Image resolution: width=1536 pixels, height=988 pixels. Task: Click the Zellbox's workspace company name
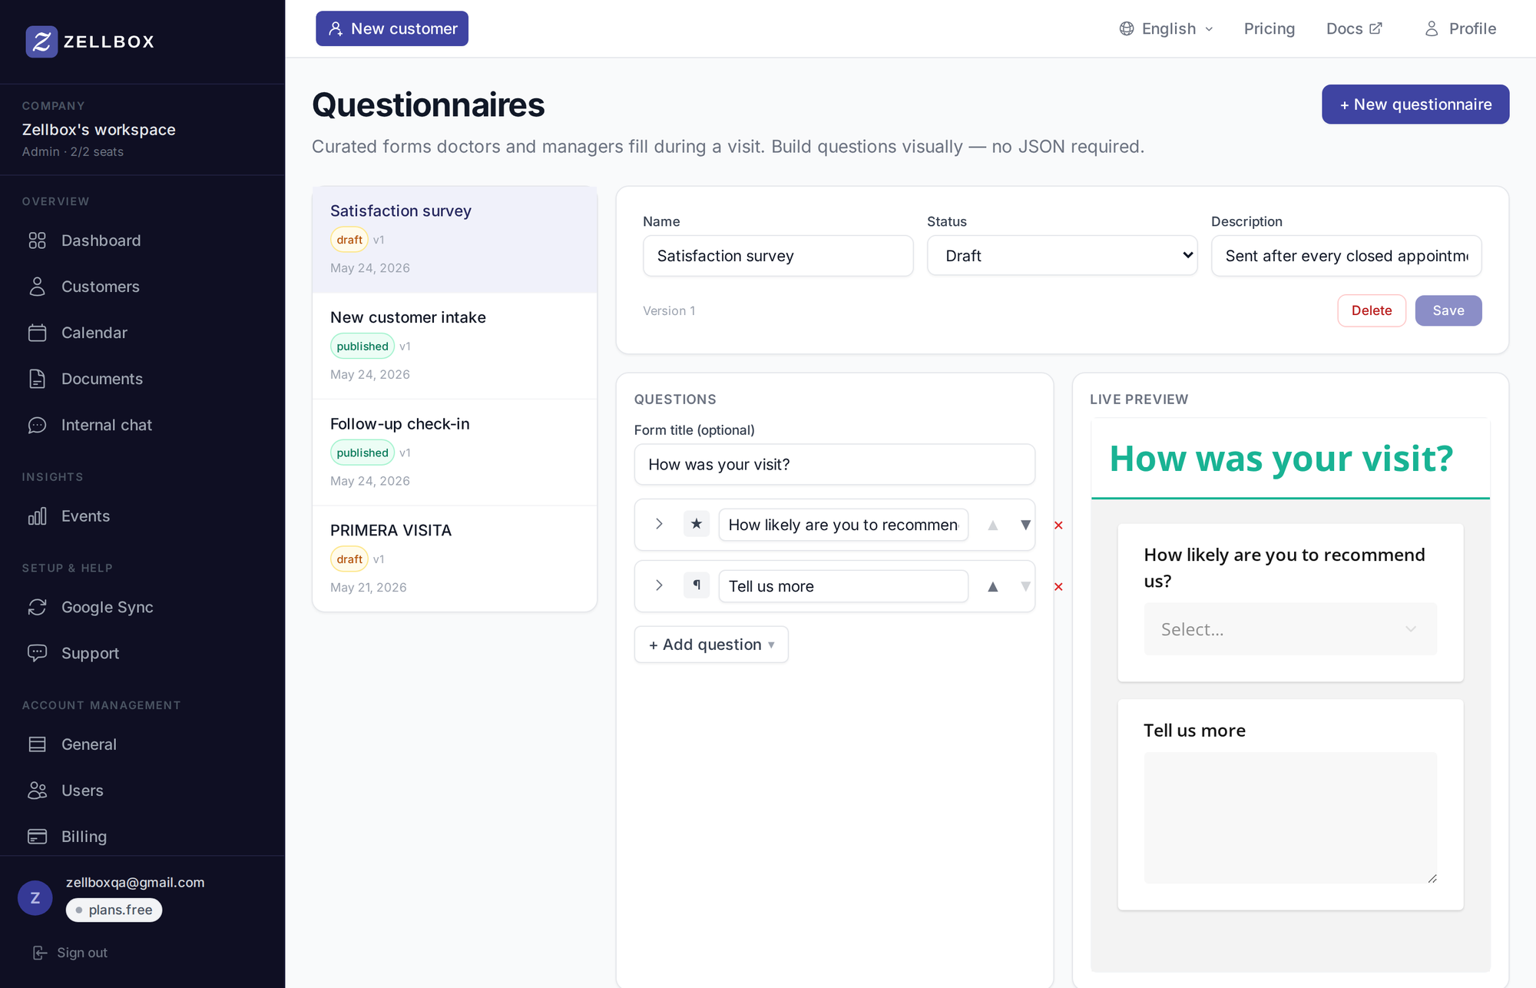[98, 130]
